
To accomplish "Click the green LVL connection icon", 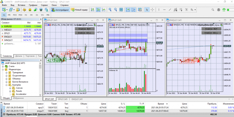I will tap(224, 10).
